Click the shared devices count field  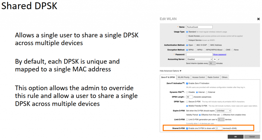(219, 128)
